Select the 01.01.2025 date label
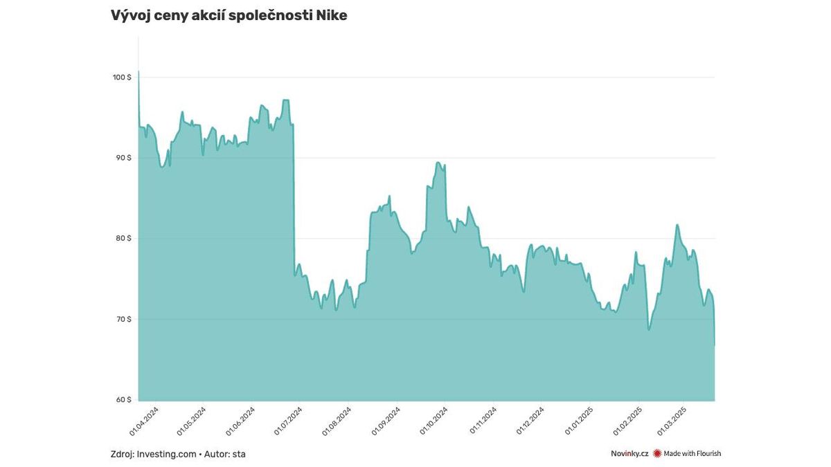Screen dimensions: 831x467 coord(578,421)
